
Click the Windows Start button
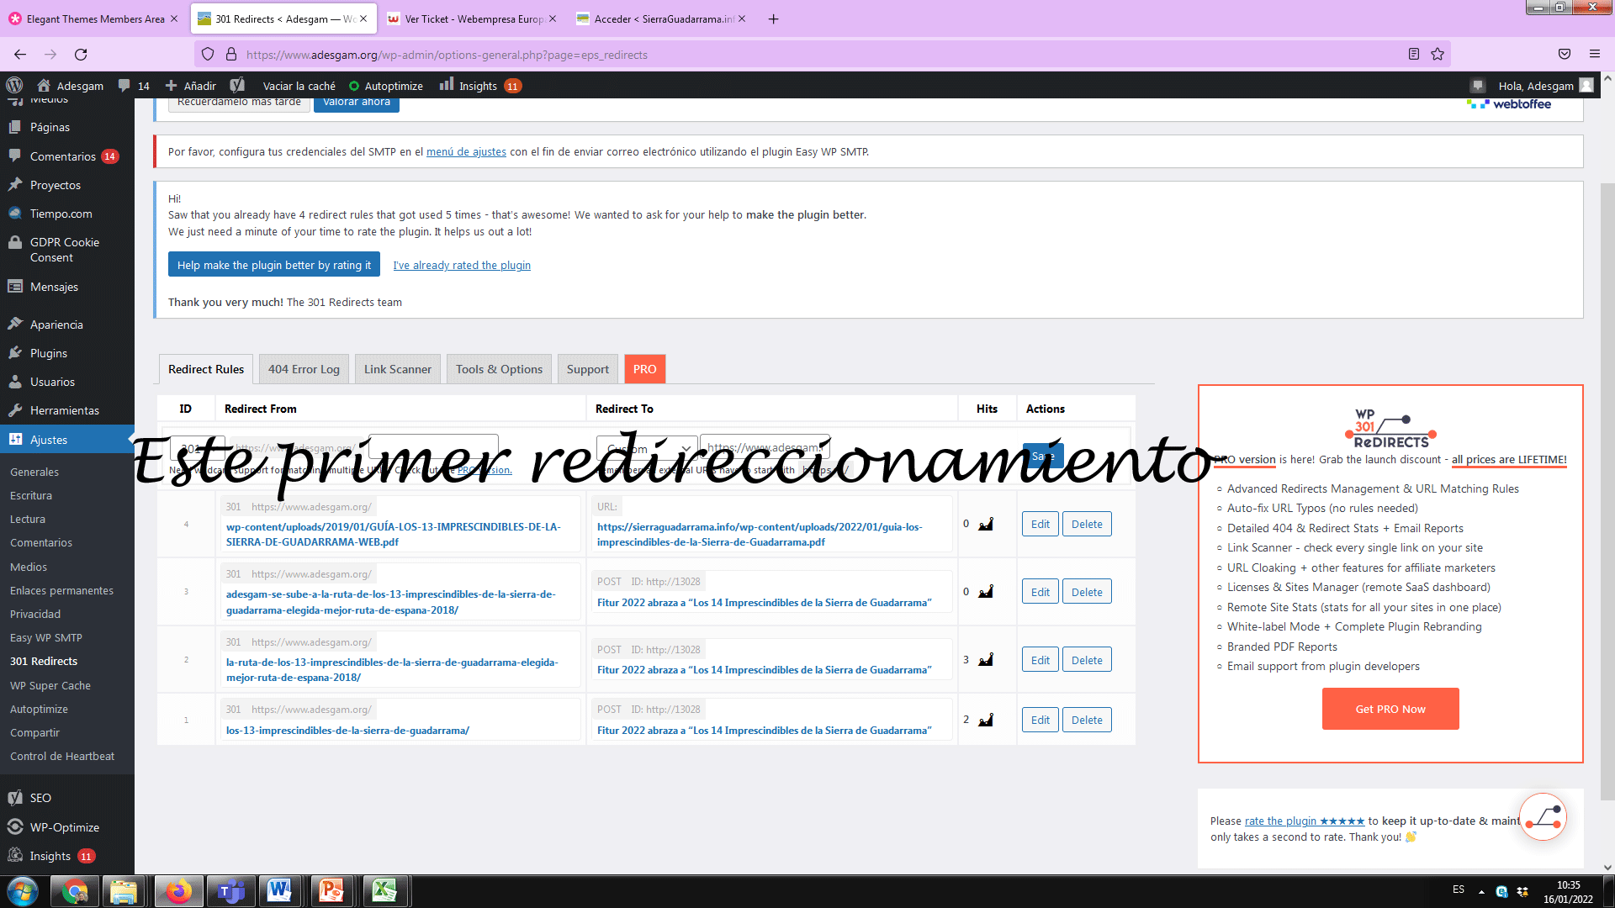coord(23,891)
